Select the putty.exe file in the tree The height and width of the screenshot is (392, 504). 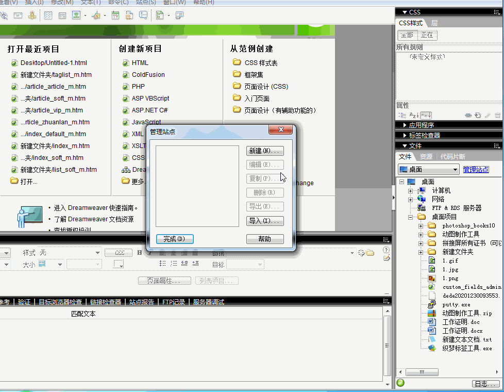pos(456,304)
